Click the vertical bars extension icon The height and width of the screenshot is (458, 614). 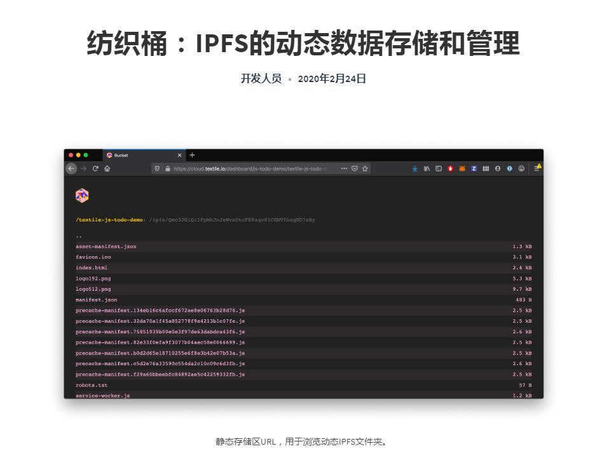(486, 169)
